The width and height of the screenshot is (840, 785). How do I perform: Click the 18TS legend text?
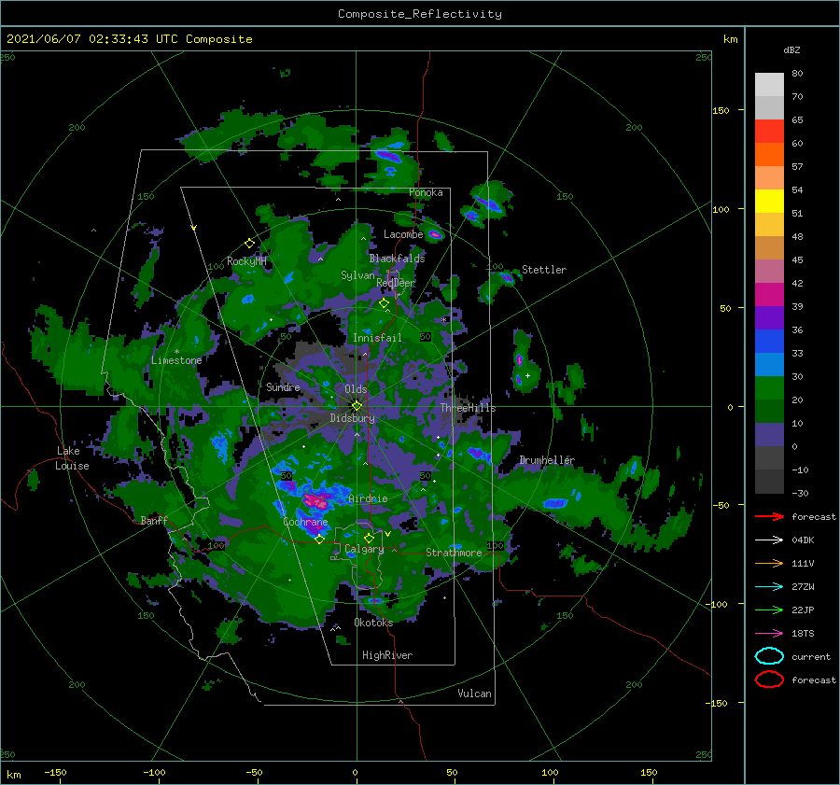(803, 634)
